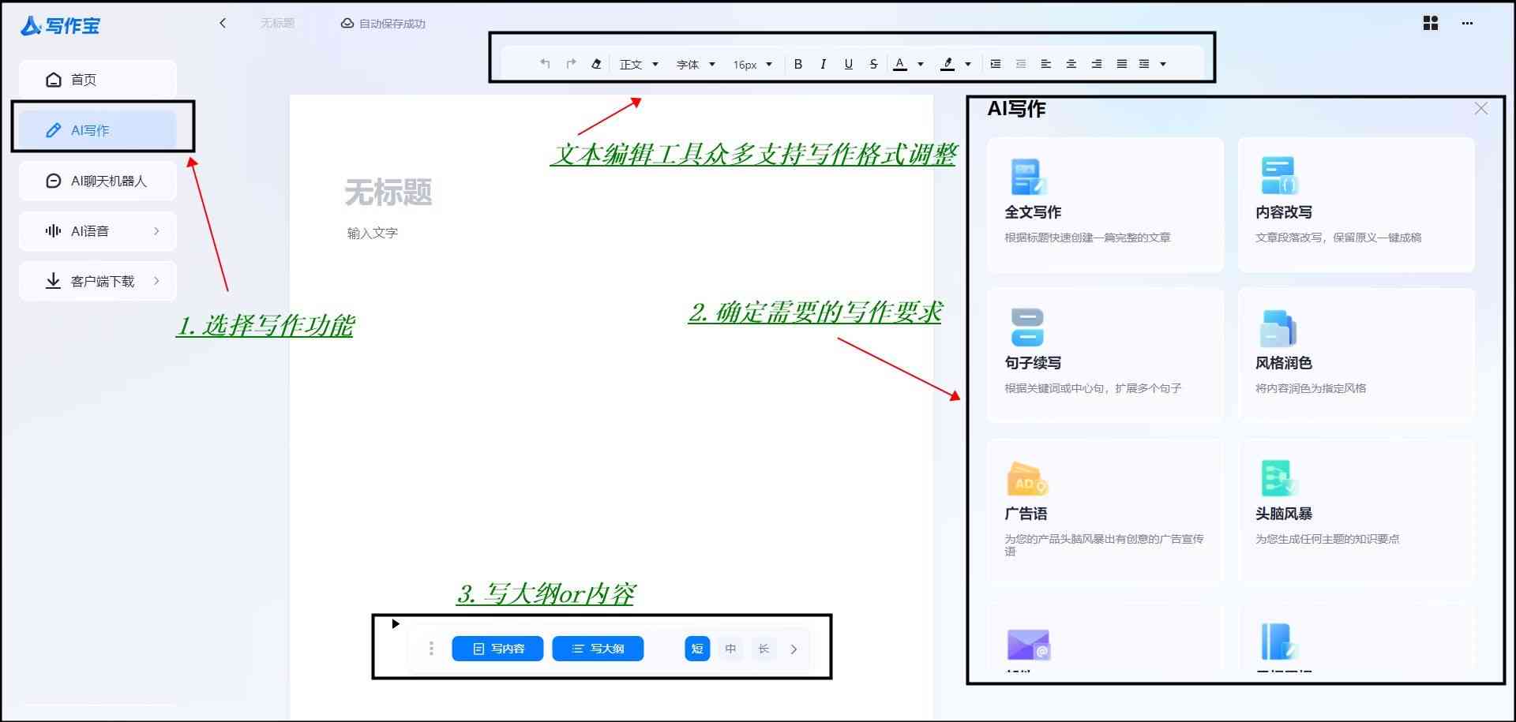Open the 头脑风暴 card
Viewport: 1516px width, 722px height.
[x=1357, y=511]
